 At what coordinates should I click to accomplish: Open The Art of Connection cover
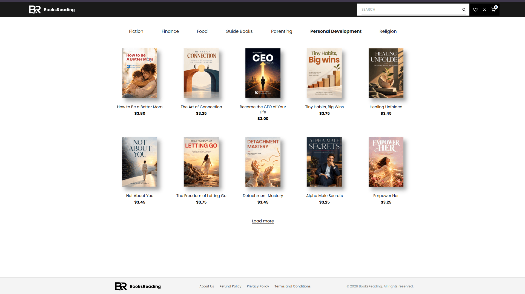(x=201, y=73)
